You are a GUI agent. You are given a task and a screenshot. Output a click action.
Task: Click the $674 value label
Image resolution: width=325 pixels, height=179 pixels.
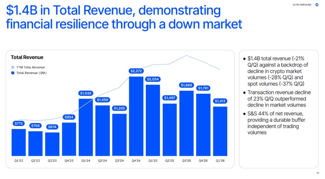click(x=52, y=127)
